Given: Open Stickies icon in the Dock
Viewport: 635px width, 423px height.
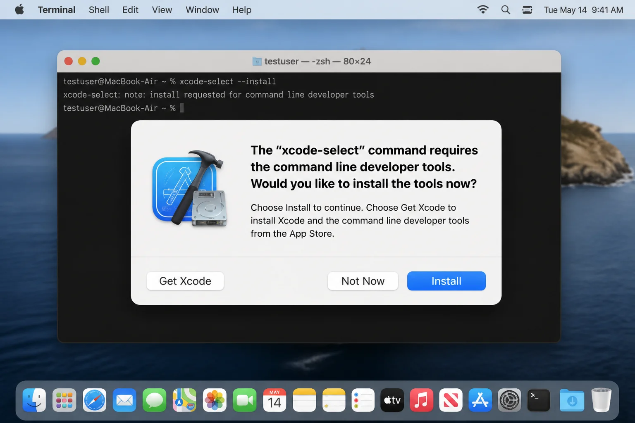Looking at the screenshot, I should [334, 400].
